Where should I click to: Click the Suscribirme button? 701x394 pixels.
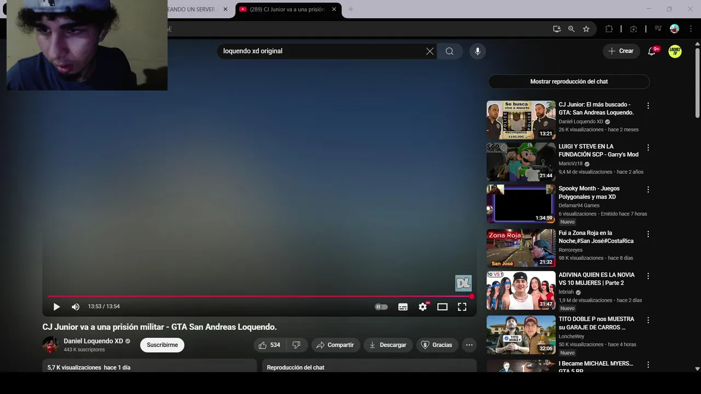tap(162, 345)
